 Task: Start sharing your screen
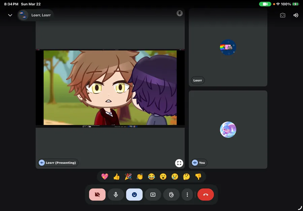pyautogui.click(x=153, y=195)
